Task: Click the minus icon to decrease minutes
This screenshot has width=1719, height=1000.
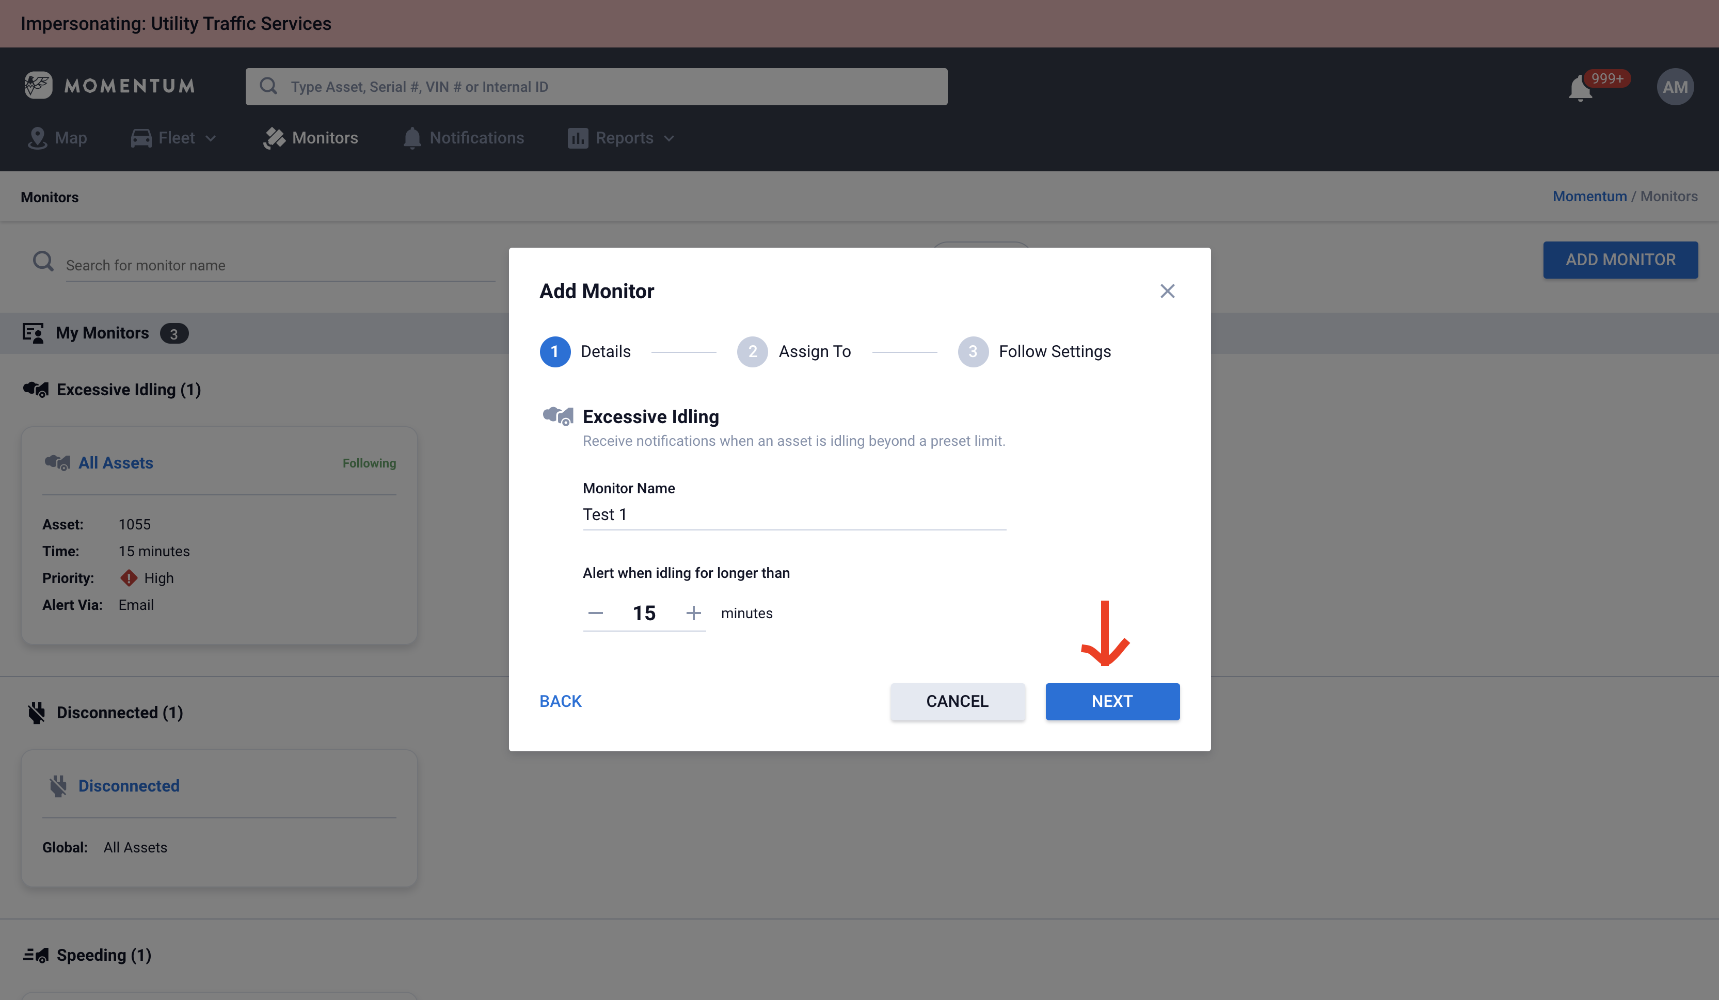Action: click(x=596, y=613)
